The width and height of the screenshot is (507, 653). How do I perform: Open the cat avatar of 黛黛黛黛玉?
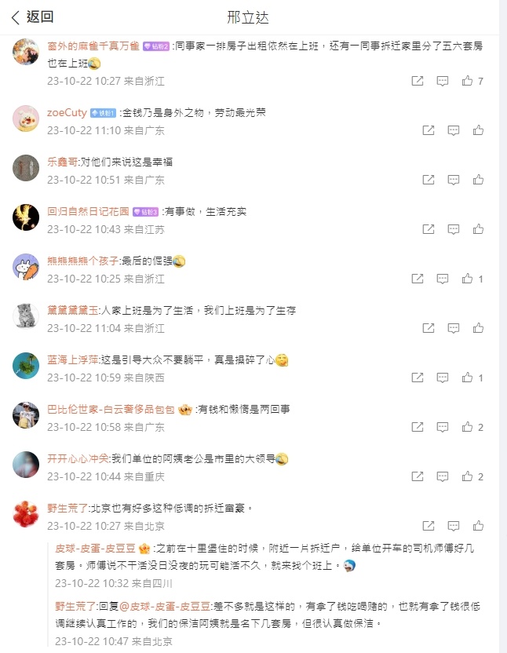(26, 316)
